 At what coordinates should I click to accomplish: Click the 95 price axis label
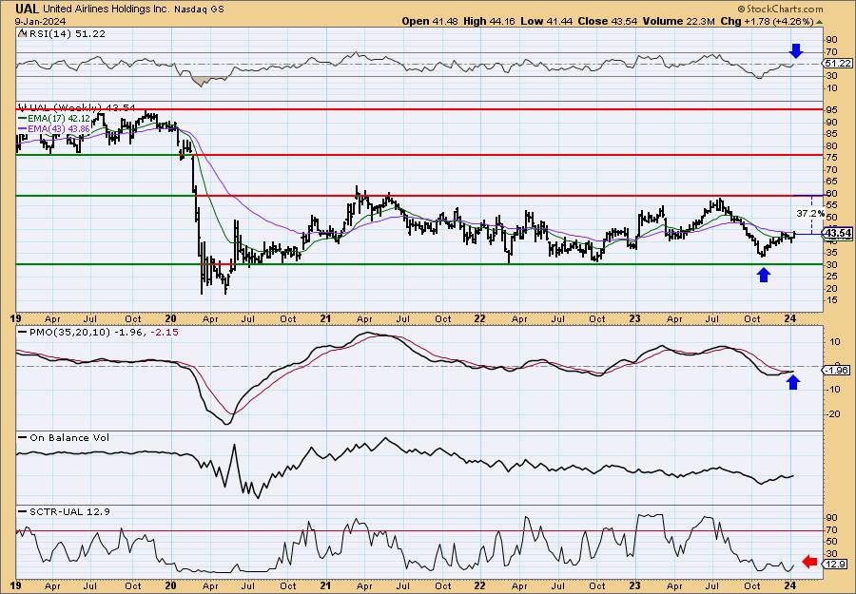click(x=831, y=109)
